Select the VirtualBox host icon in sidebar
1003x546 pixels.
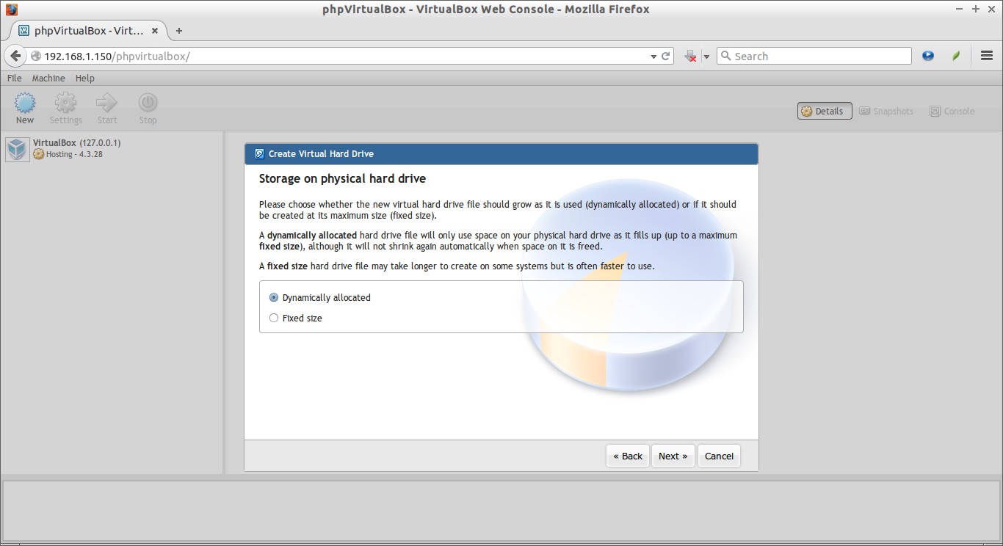[x=17, y=149]
